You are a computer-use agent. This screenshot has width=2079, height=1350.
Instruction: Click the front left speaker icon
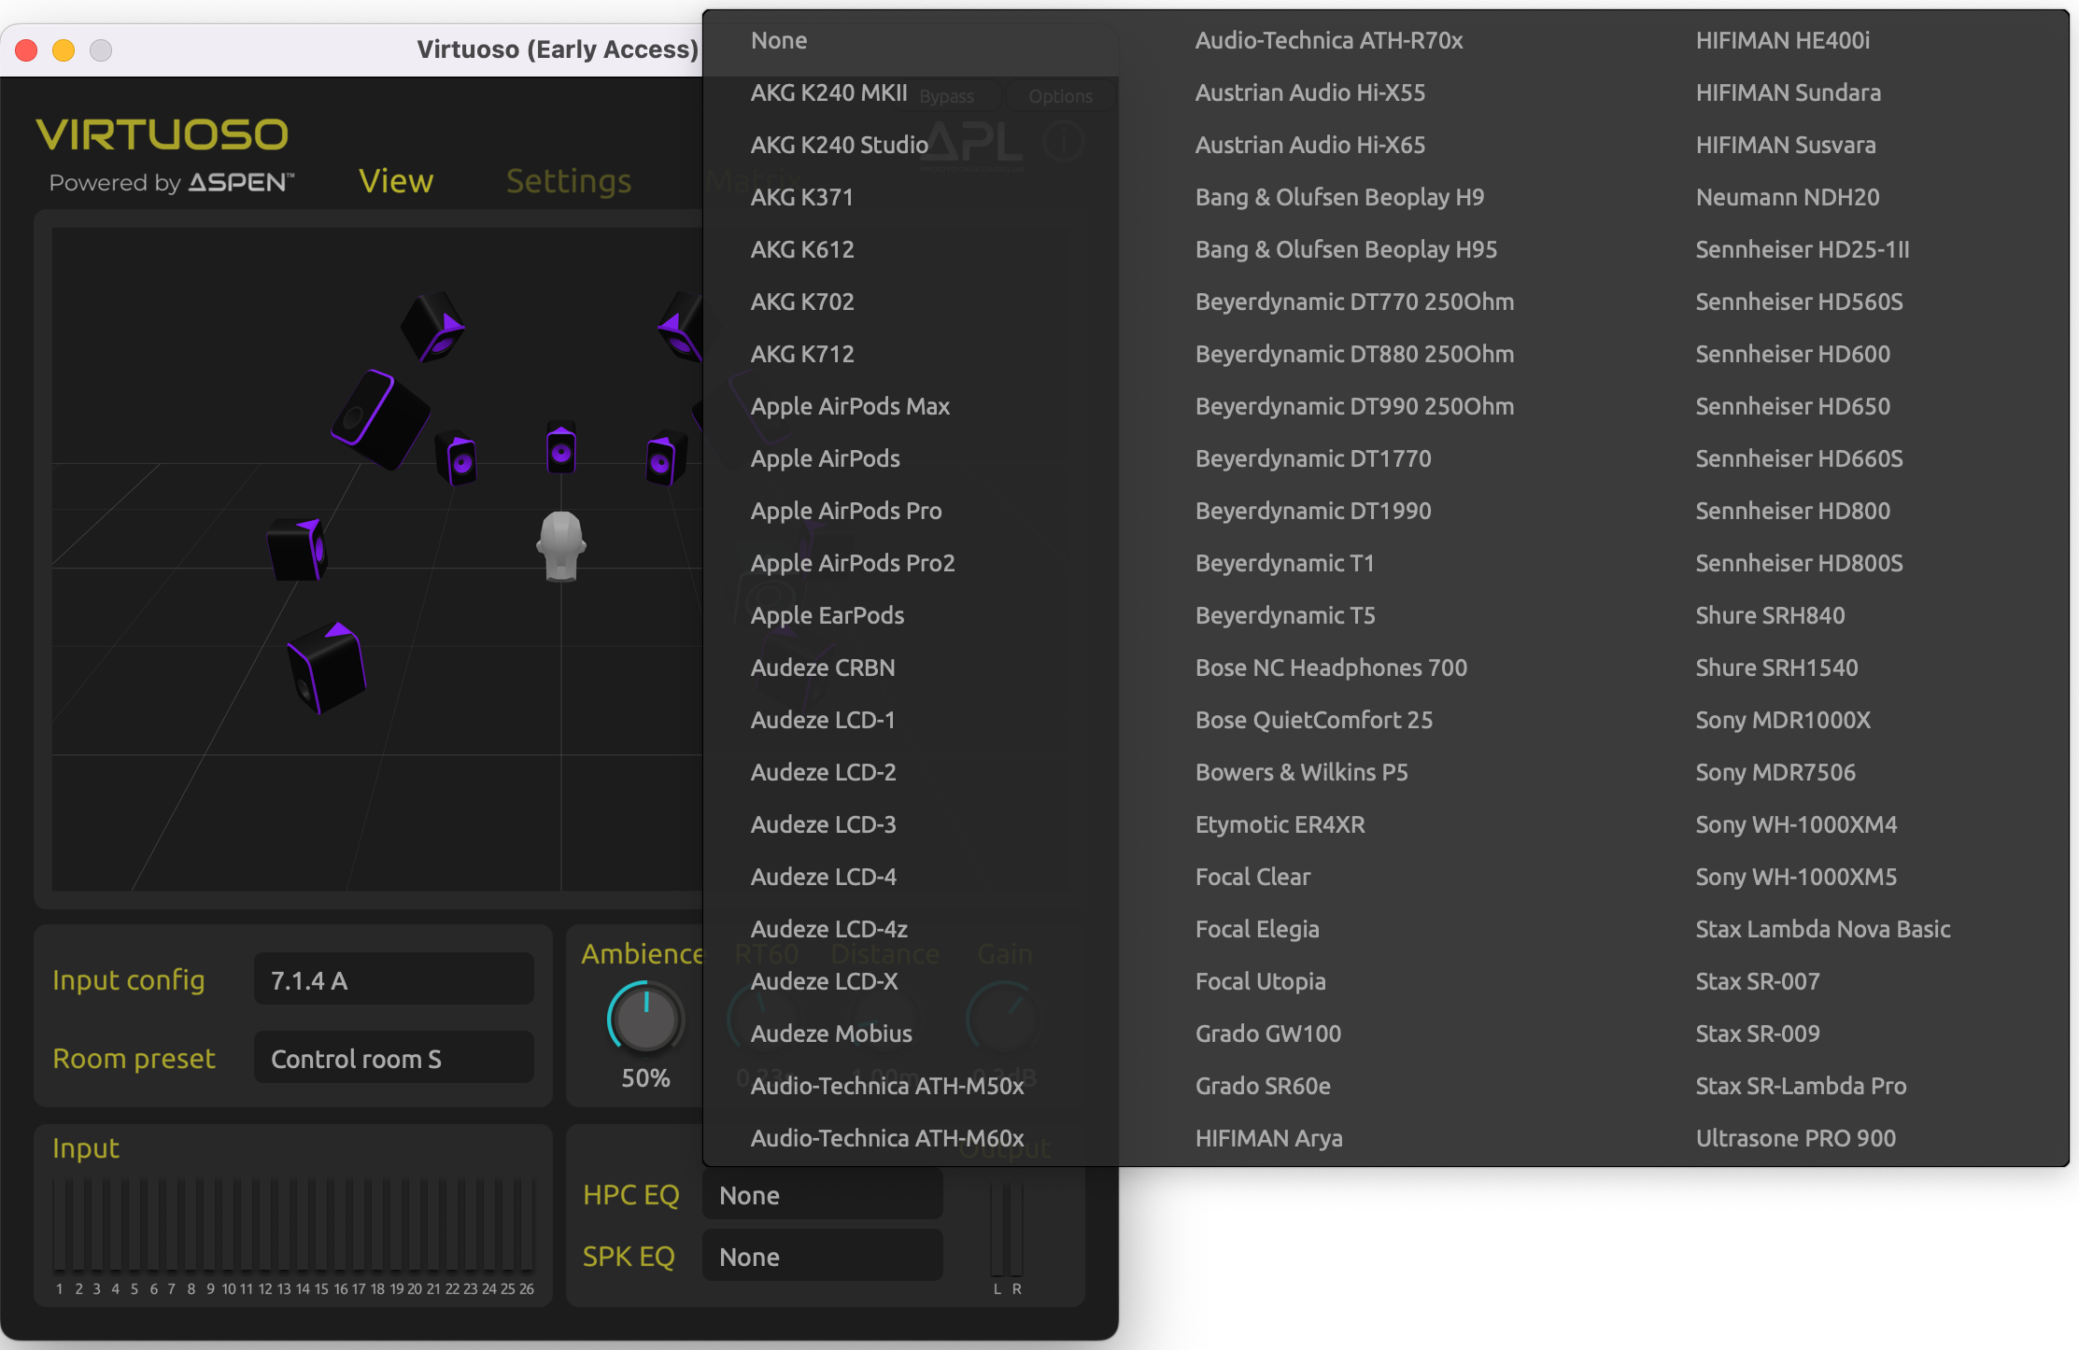(458, 457)
